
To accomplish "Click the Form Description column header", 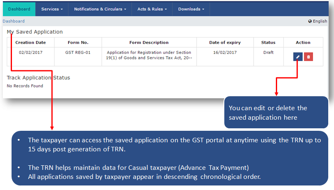I will tap(149, 42).
